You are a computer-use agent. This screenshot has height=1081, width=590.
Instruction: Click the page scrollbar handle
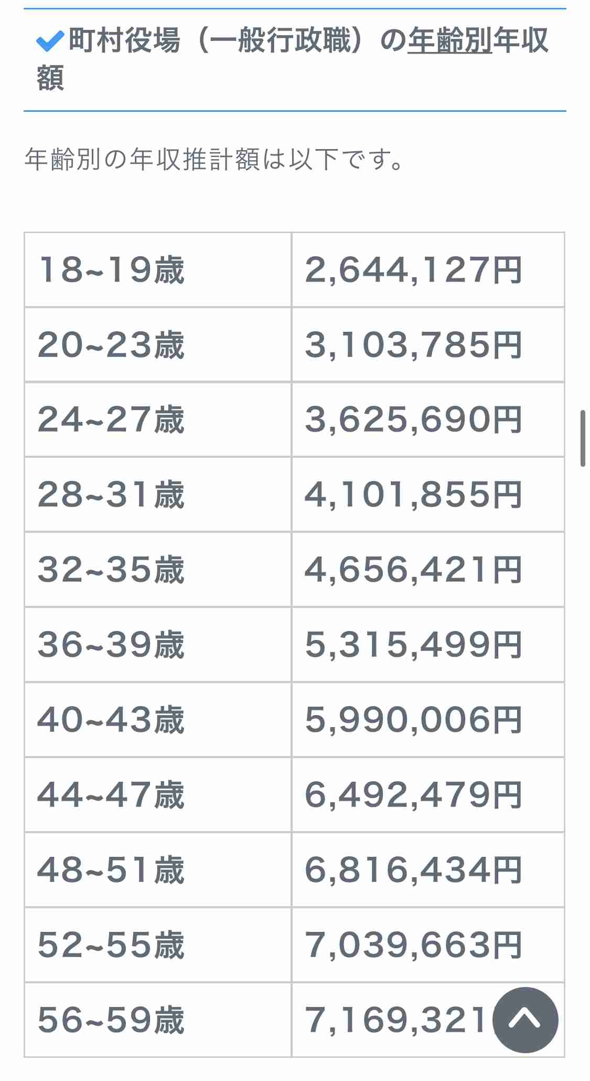coord(583,438)
